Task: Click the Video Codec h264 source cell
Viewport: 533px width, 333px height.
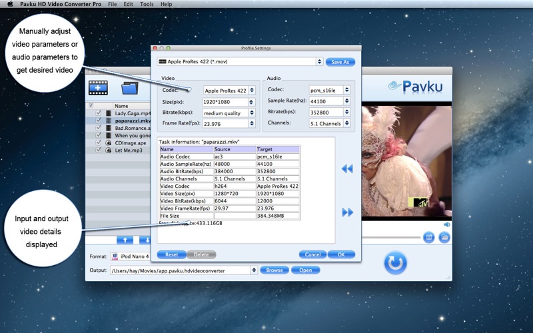Action: [235, 186]
